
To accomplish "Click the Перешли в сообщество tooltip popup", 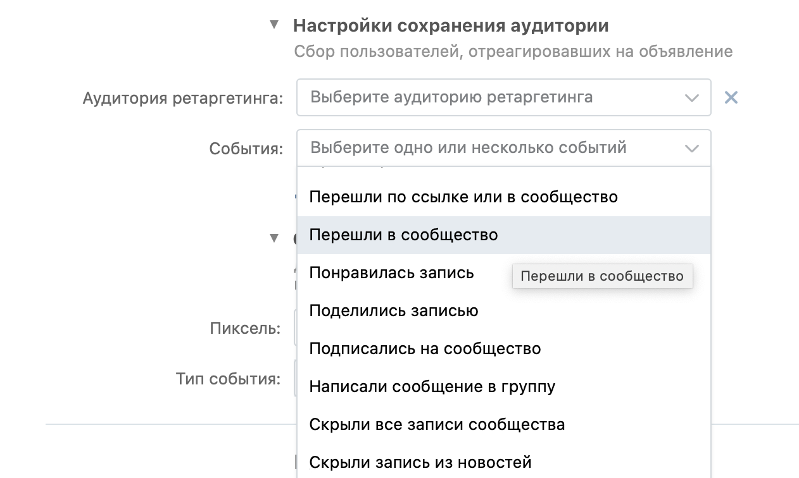I will (602, 276).
